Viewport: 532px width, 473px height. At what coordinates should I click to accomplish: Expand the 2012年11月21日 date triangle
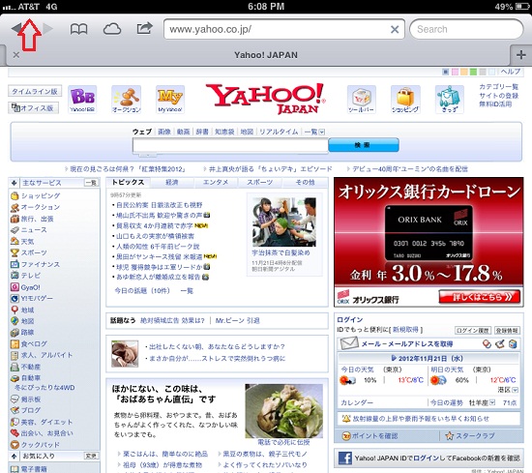click(x=394, y=358)
